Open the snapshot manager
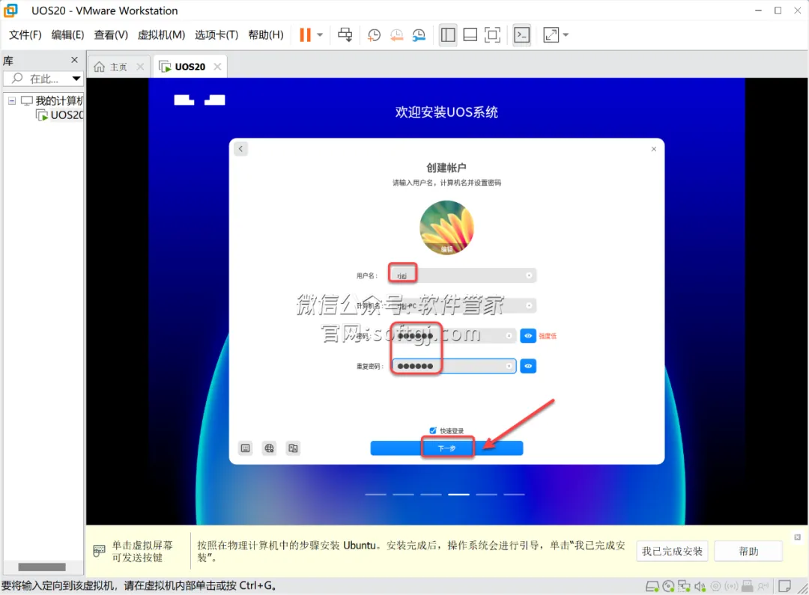 (x=419, y=35)
